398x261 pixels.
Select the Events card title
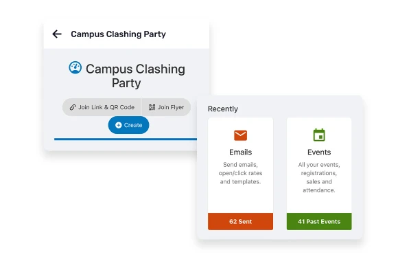point(319,152)
